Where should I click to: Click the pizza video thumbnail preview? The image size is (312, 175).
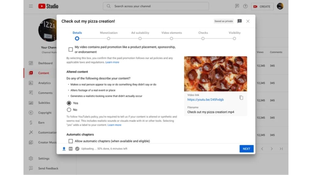215,74
